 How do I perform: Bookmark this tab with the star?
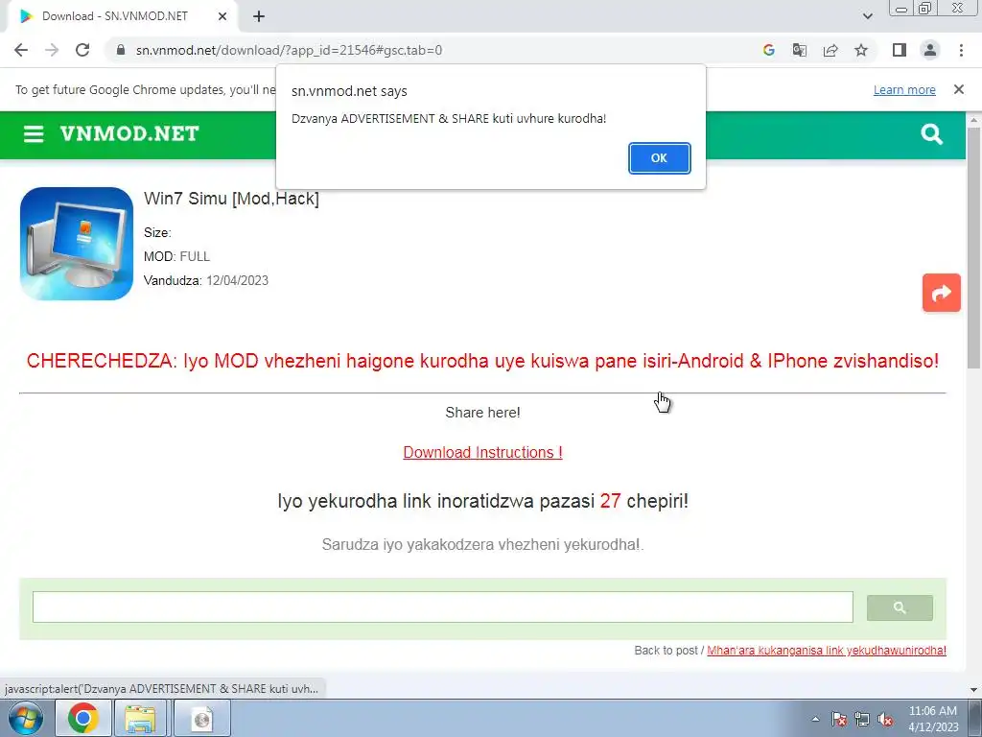(x=861, y=50)
